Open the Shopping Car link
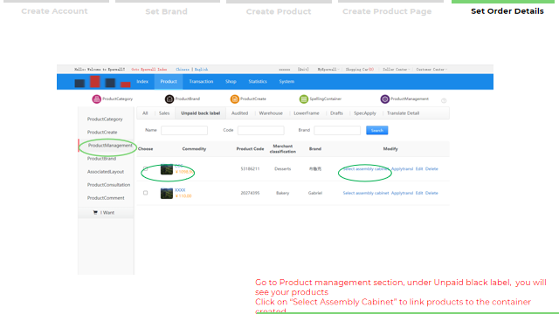Viewport: 559px width, 314px height. [x=359, y=70]
